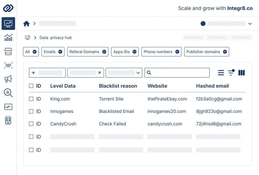This screenshot has width=259, height=175.
Task: Check the CandyCrush row checkbox
Action: pos(31,124)
